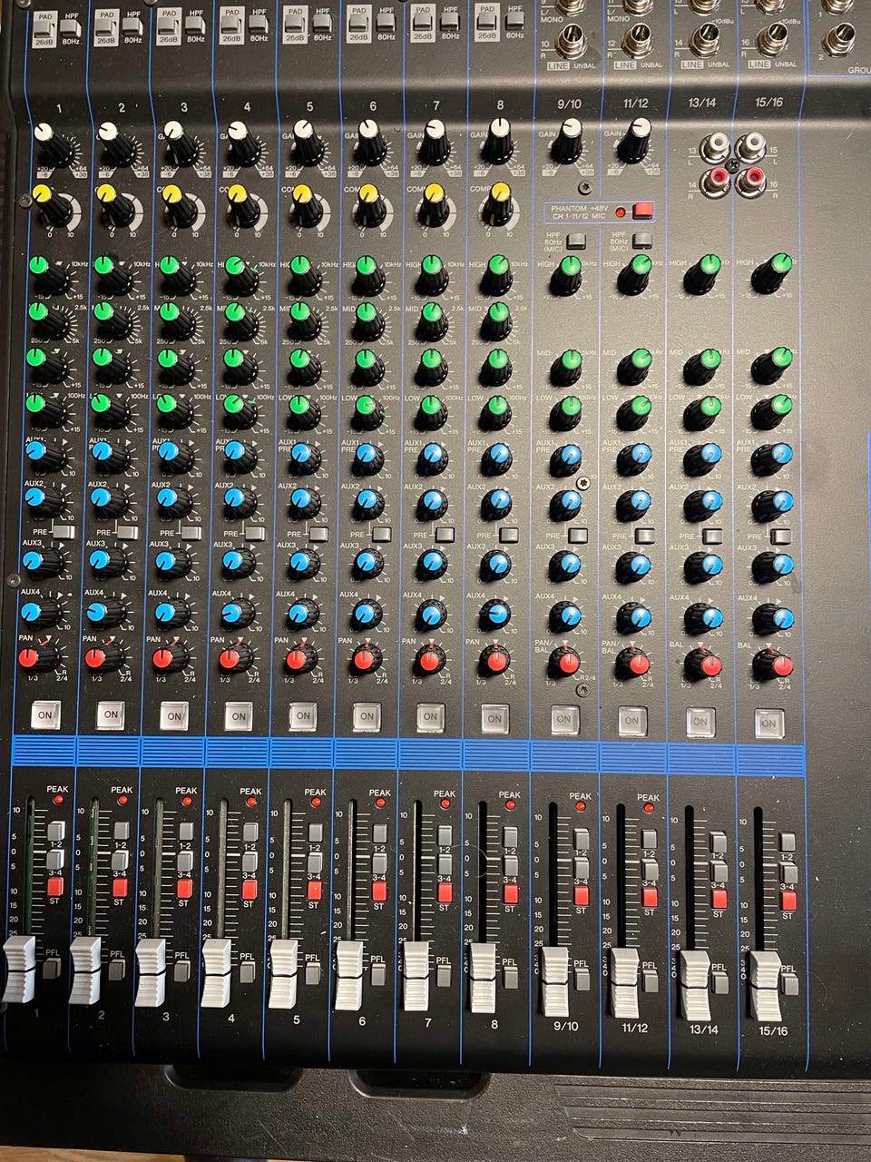Click the channel 13 L RCA input jack
This screenshot has height=1162, width=871.
pyautogui.click(x=720, y=145)
